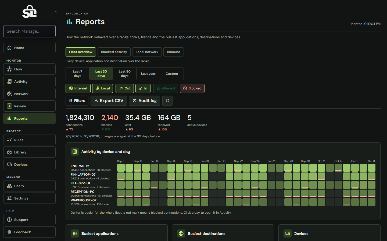Screen dimensions: 387x241
Task: Toggle the Blocked filter chip
Action: pos(192,88)
